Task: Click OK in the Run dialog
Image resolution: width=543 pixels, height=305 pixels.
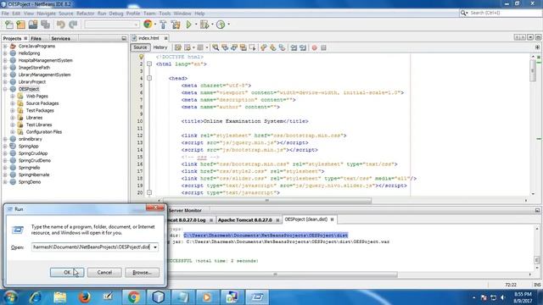Action: 67,273
